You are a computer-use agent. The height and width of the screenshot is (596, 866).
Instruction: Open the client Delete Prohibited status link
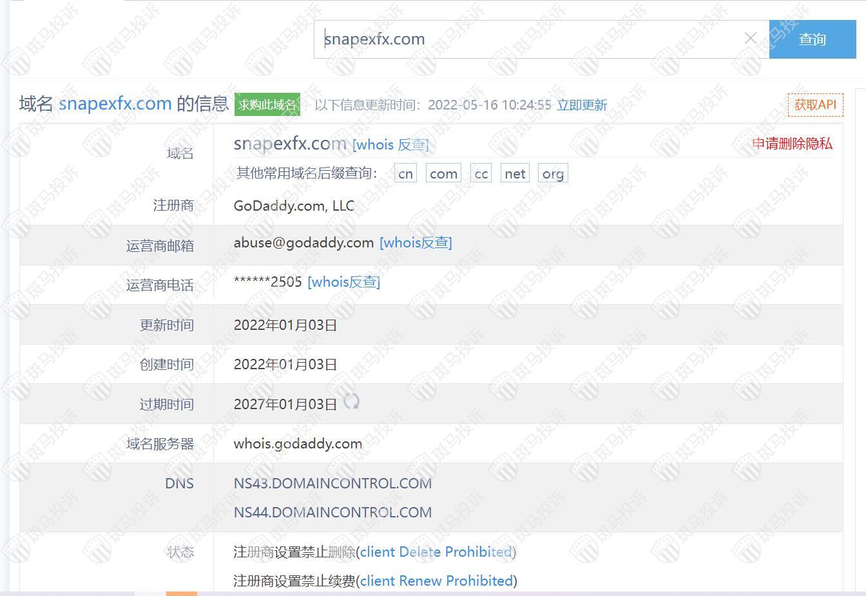pyautogui.click(x=436, y=552)
